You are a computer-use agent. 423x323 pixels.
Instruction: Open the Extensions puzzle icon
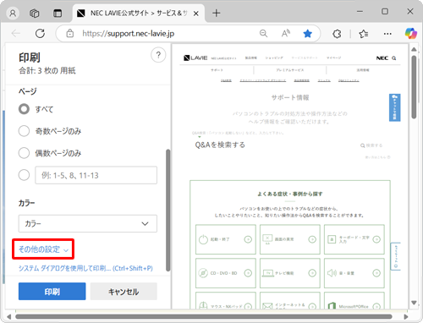[x=337, y=34]
